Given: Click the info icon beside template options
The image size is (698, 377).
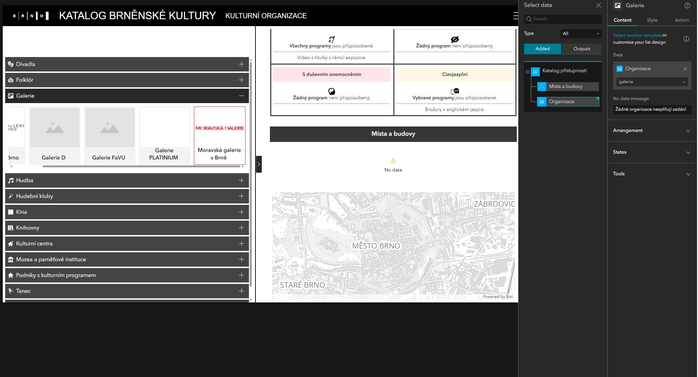Looking at the screenshot, I should click(687, 39).
